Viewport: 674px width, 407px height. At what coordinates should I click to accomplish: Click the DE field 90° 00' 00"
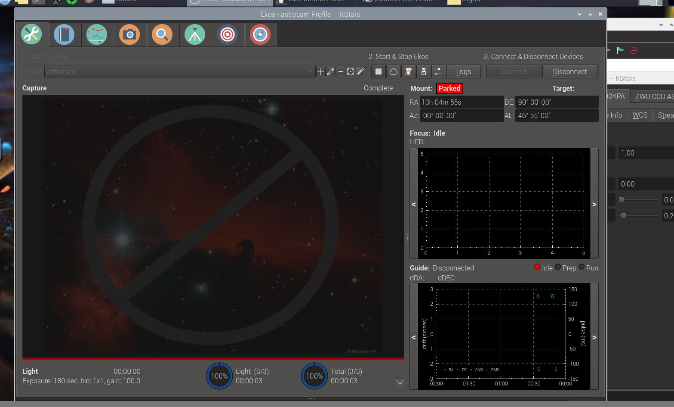[557, 102]
